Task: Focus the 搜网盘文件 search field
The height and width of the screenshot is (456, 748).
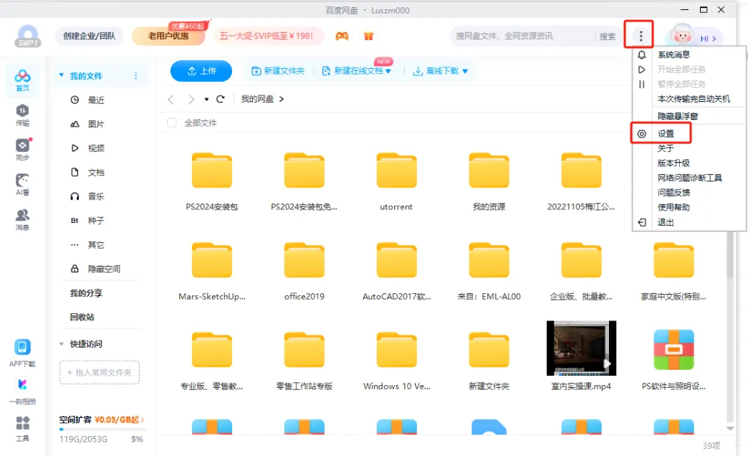Action: (x=522, y=36)
